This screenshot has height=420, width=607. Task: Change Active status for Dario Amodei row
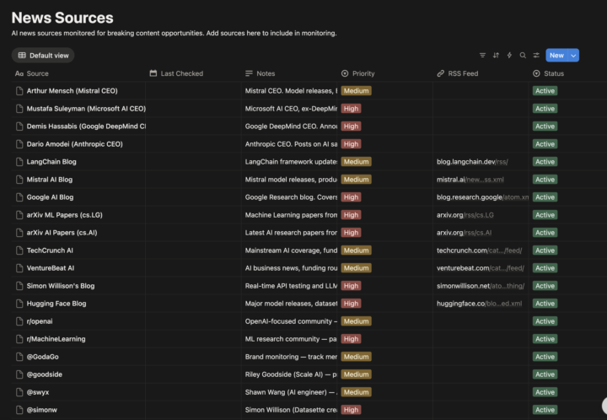(x=545, y=144)
